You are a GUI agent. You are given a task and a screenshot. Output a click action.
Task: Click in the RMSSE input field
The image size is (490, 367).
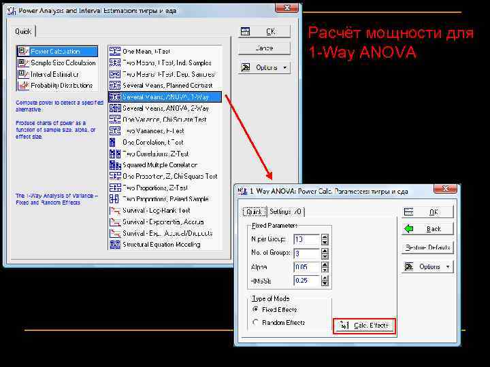pyautogui.click(x=307, y=281)
